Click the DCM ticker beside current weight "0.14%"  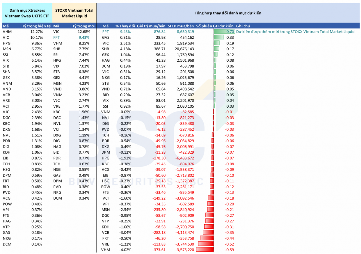tap(7, 244)
